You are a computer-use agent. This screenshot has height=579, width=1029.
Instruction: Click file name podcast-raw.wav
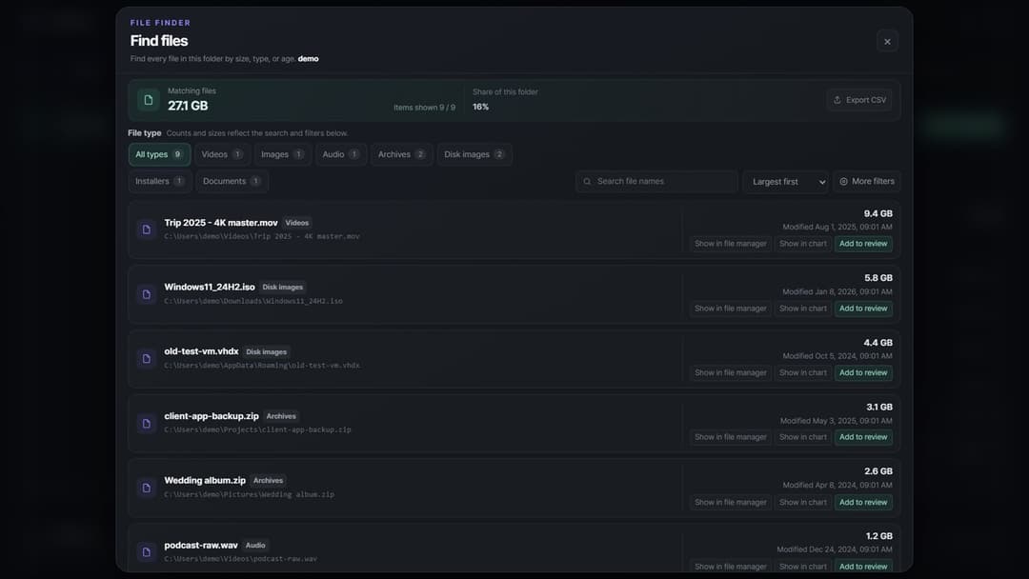click(x=201, y=546)
